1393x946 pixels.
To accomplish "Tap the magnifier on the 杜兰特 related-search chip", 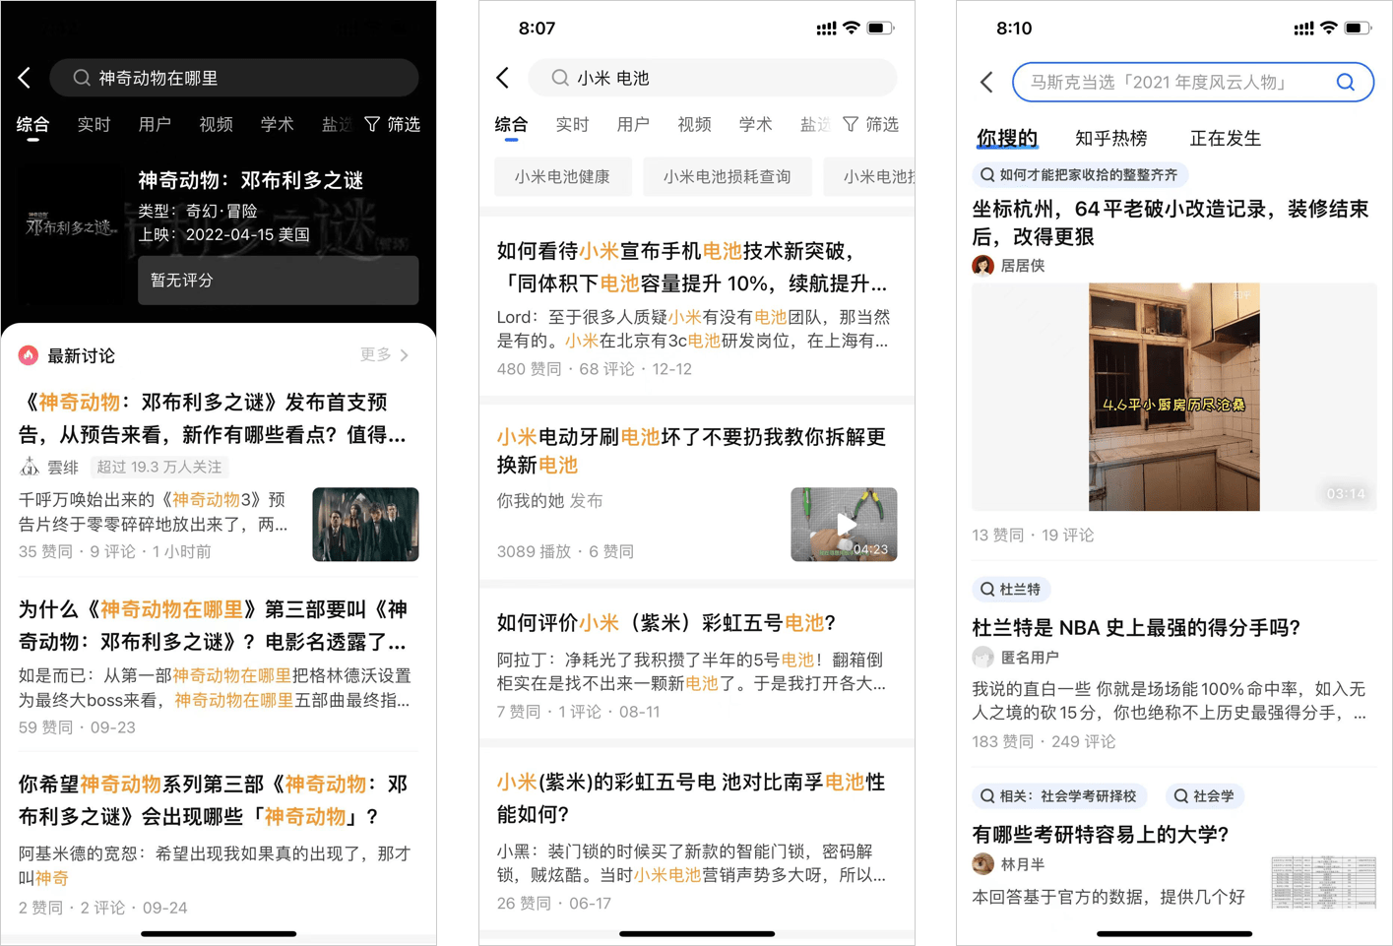I will click(987, 590).
